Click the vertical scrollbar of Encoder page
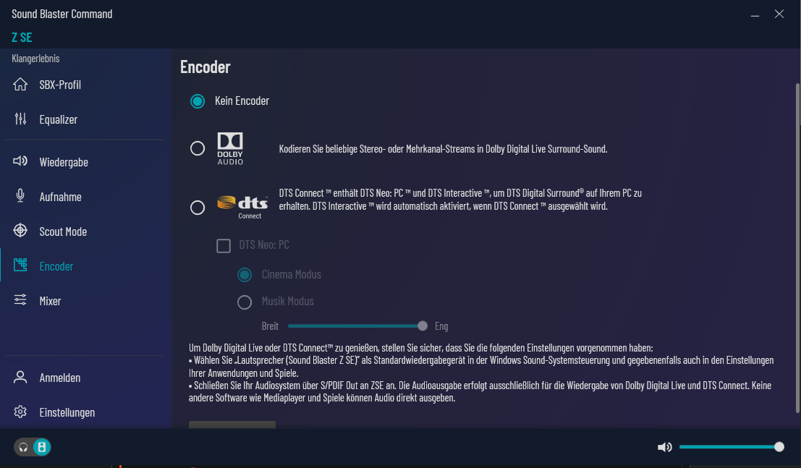801x468 pixels. [798, 248]
